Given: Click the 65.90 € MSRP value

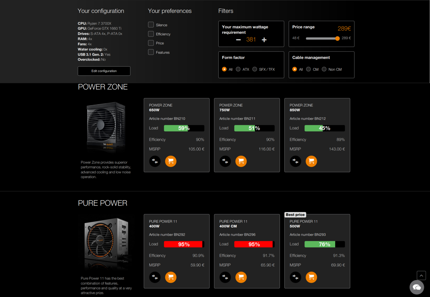Looking at the screenshot, I should click(267, 265).
